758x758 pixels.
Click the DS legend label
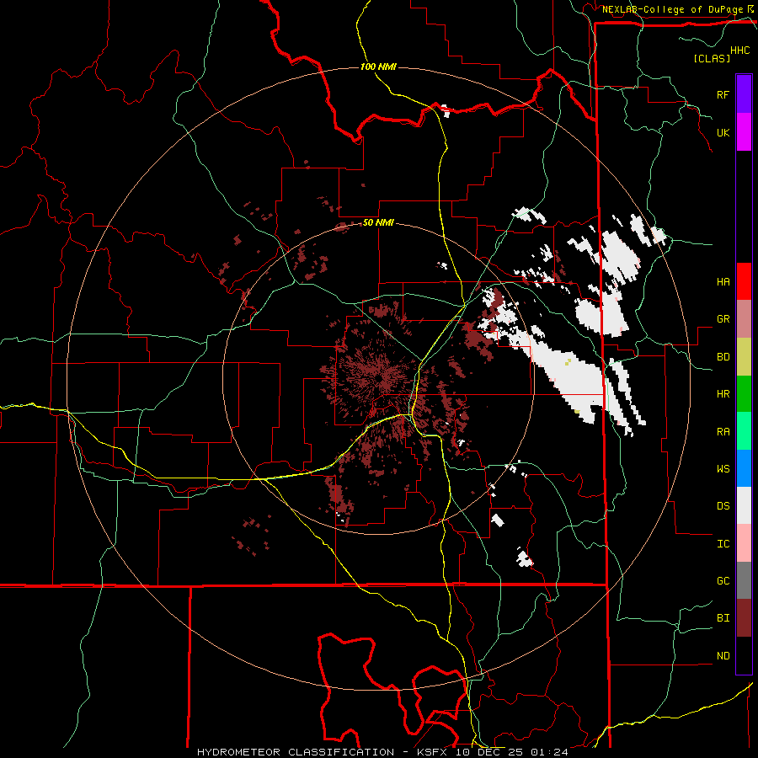click(723, 505)
